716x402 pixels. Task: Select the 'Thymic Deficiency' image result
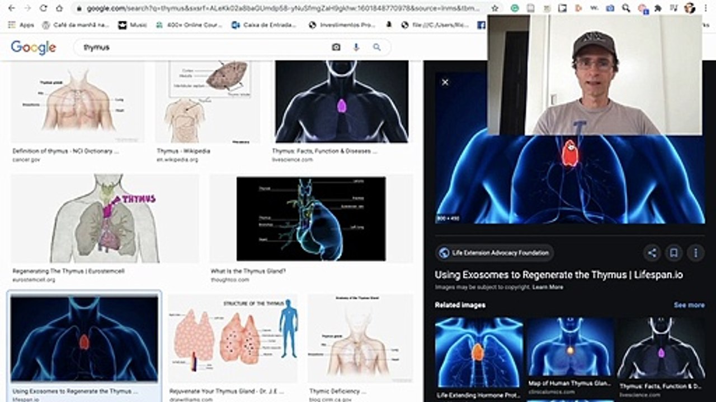tap(360, 338)
